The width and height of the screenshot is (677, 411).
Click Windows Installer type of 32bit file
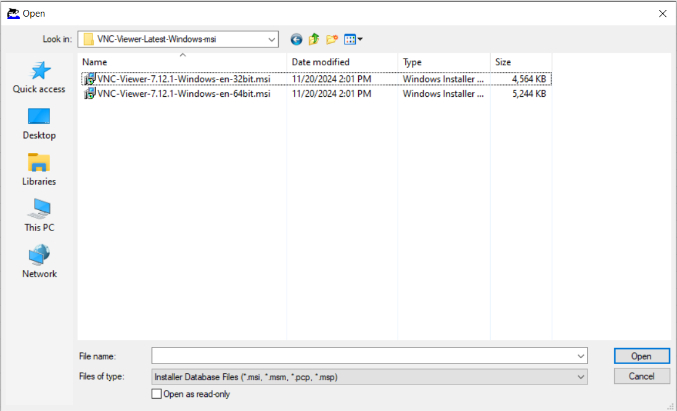click(x=443, y=79)
